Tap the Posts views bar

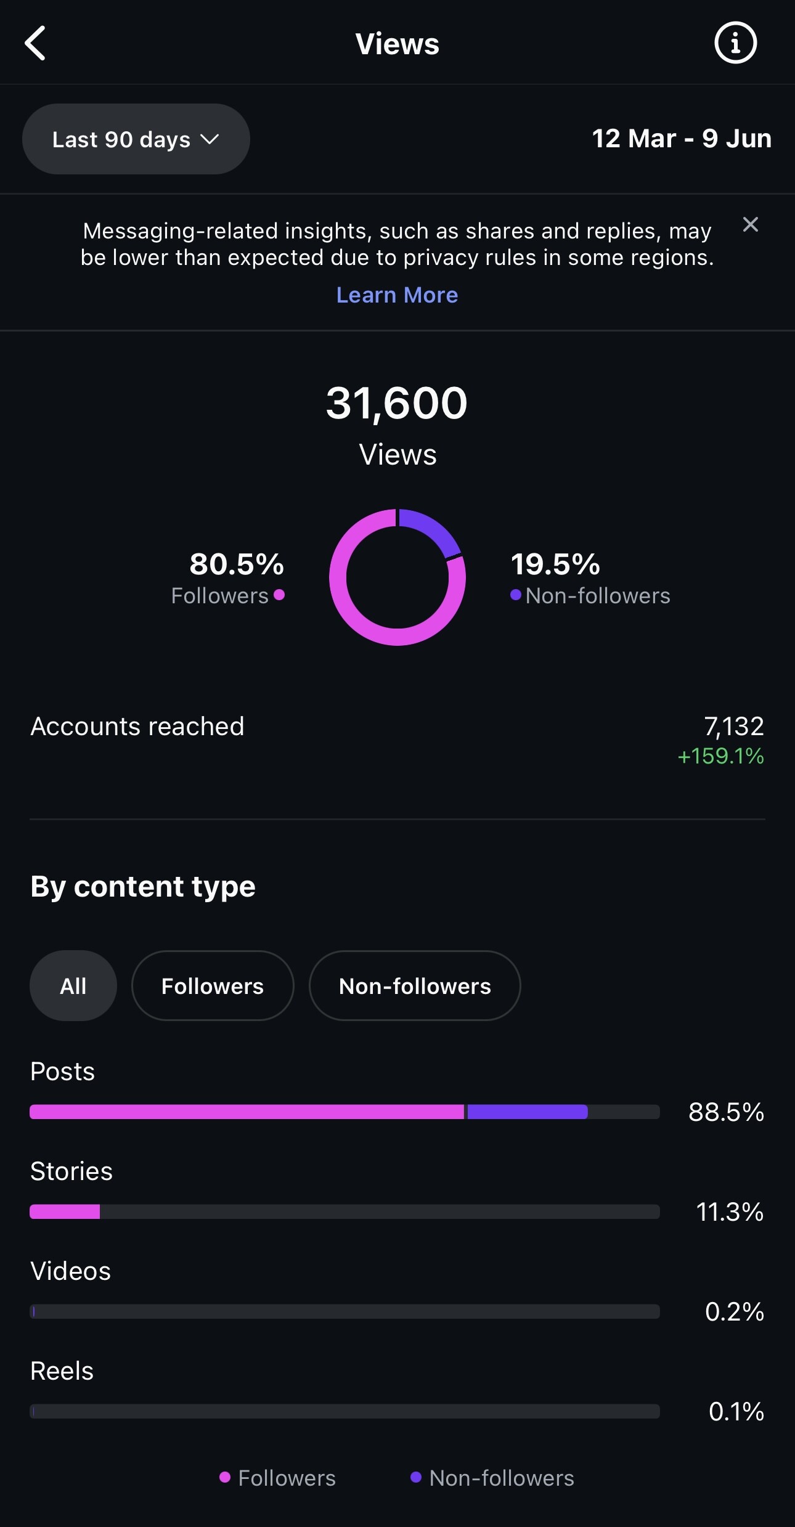344,1112
